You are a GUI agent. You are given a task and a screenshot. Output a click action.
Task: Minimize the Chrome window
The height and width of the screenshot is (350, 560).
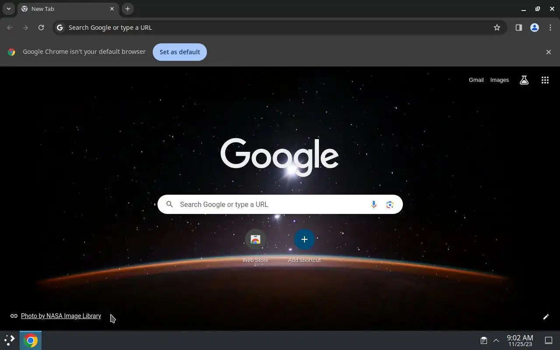pos(524,9)
